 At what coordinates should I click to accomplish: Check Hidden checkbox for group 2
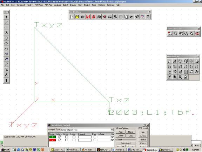coord(74,140)
